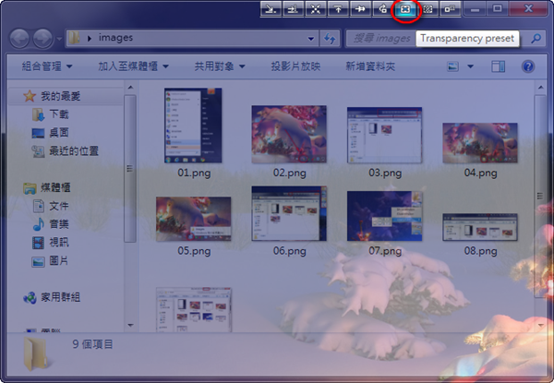Click file list scroll up arrow

pyautogui.click(x=540, y=88)
